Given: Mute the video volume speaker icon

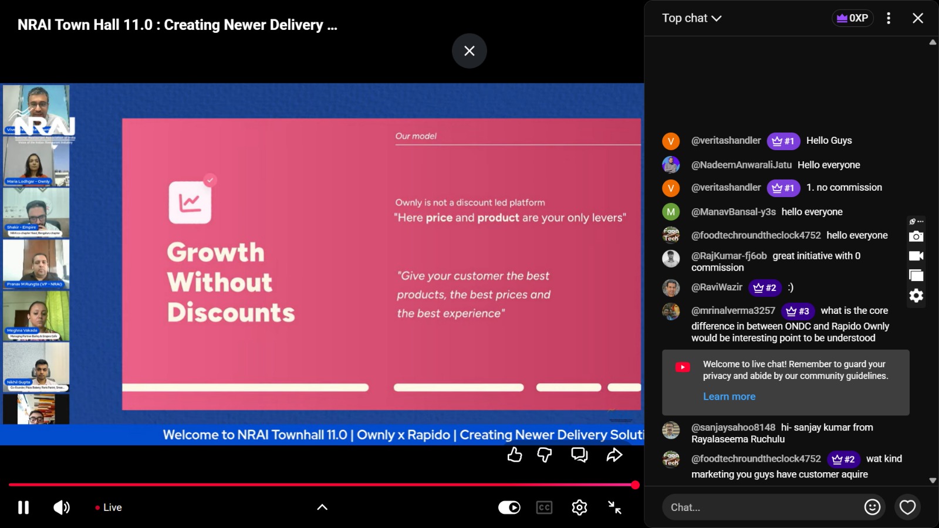Looking at the screenshot, I should coord(61,507).
